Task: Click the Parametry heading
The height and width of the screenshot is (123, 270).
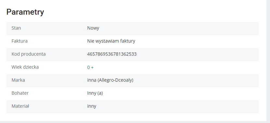Action: 25,12
